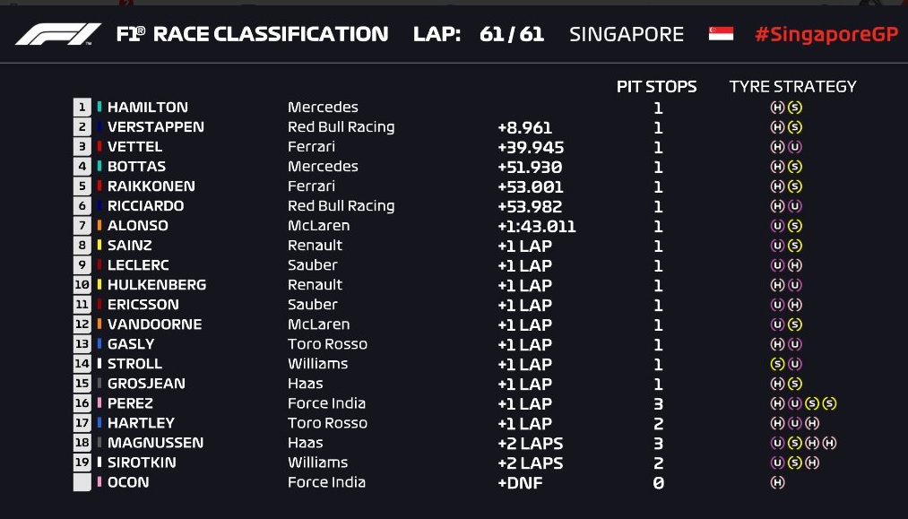Click Alonso's +1:43.011 gap time
908x519 pixels.
click(x=537, y=227)
